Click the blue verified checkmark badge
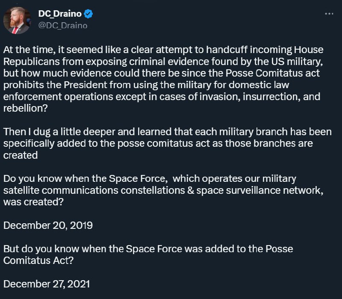Viewport: 342px width, 299px height. pyautogui.click(x=88, y=14)
